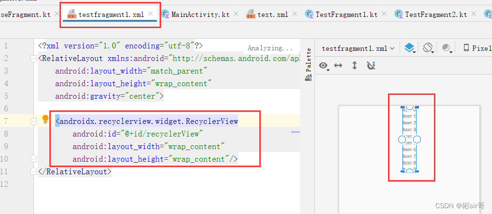The height and width of the screenshot is (214, 492).
Task: Open the night mode selector dropdown
Action: [447, 48]
